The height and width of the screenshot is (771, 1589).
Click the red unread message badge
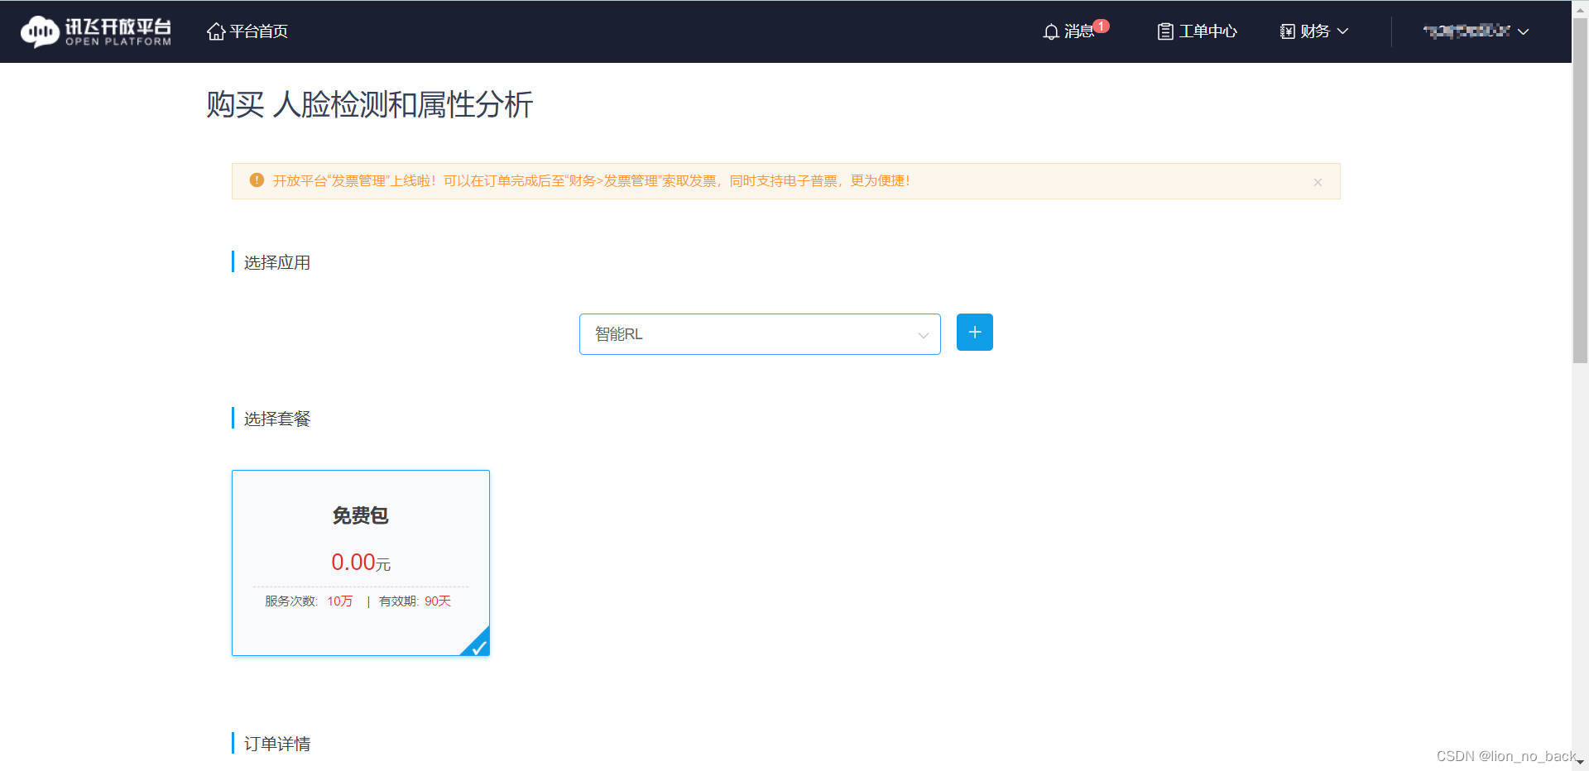[x=1101, y=26]
